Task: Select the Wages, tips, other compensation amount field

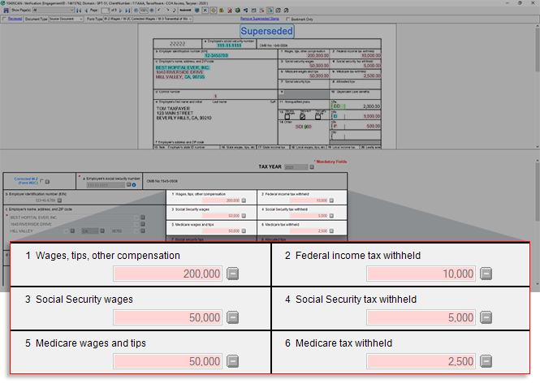Action: click(167, 274)
